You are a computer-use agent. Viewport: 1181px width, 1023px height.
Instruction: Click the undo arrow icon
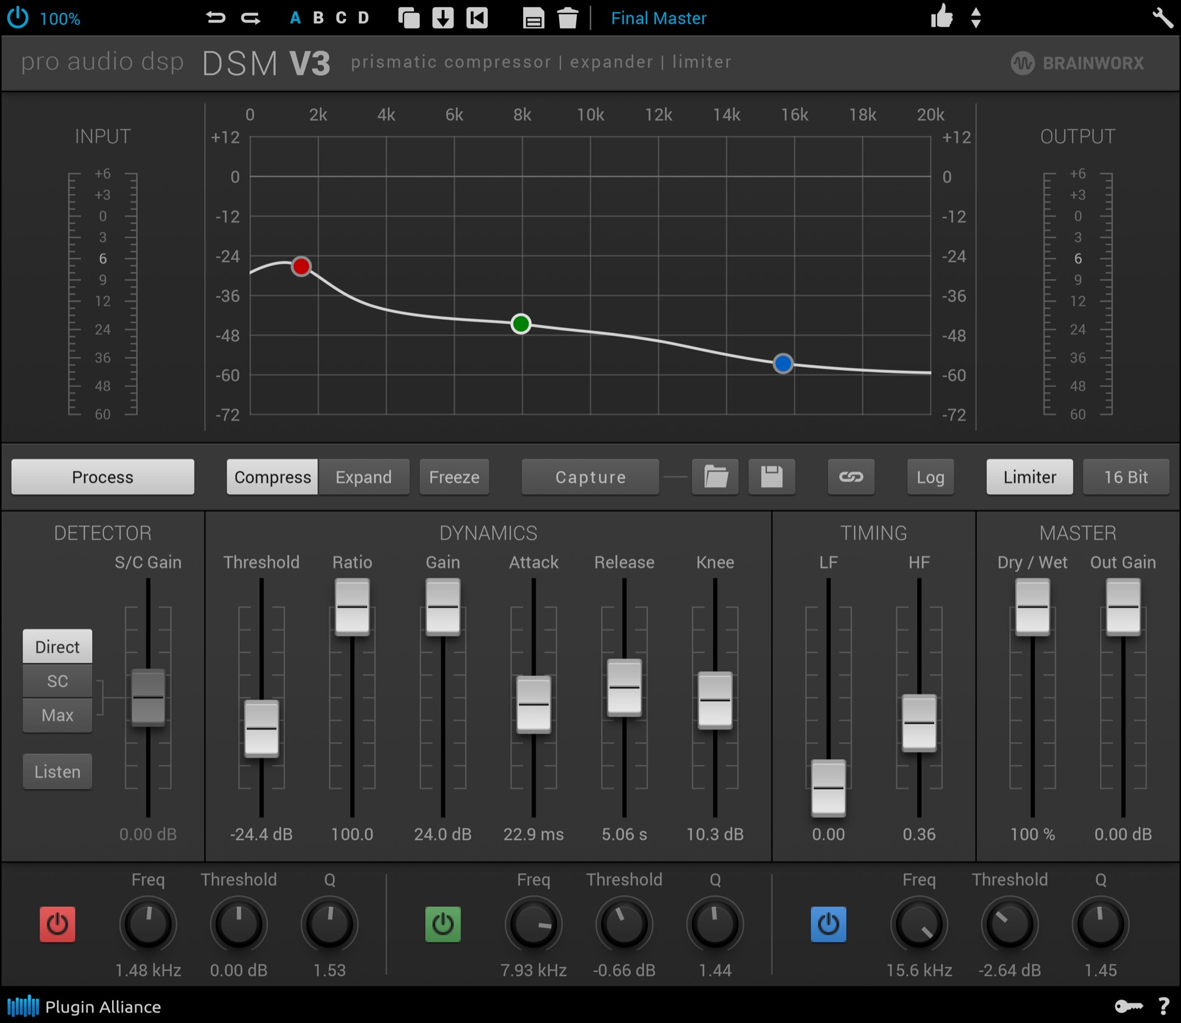pos(216,18)
